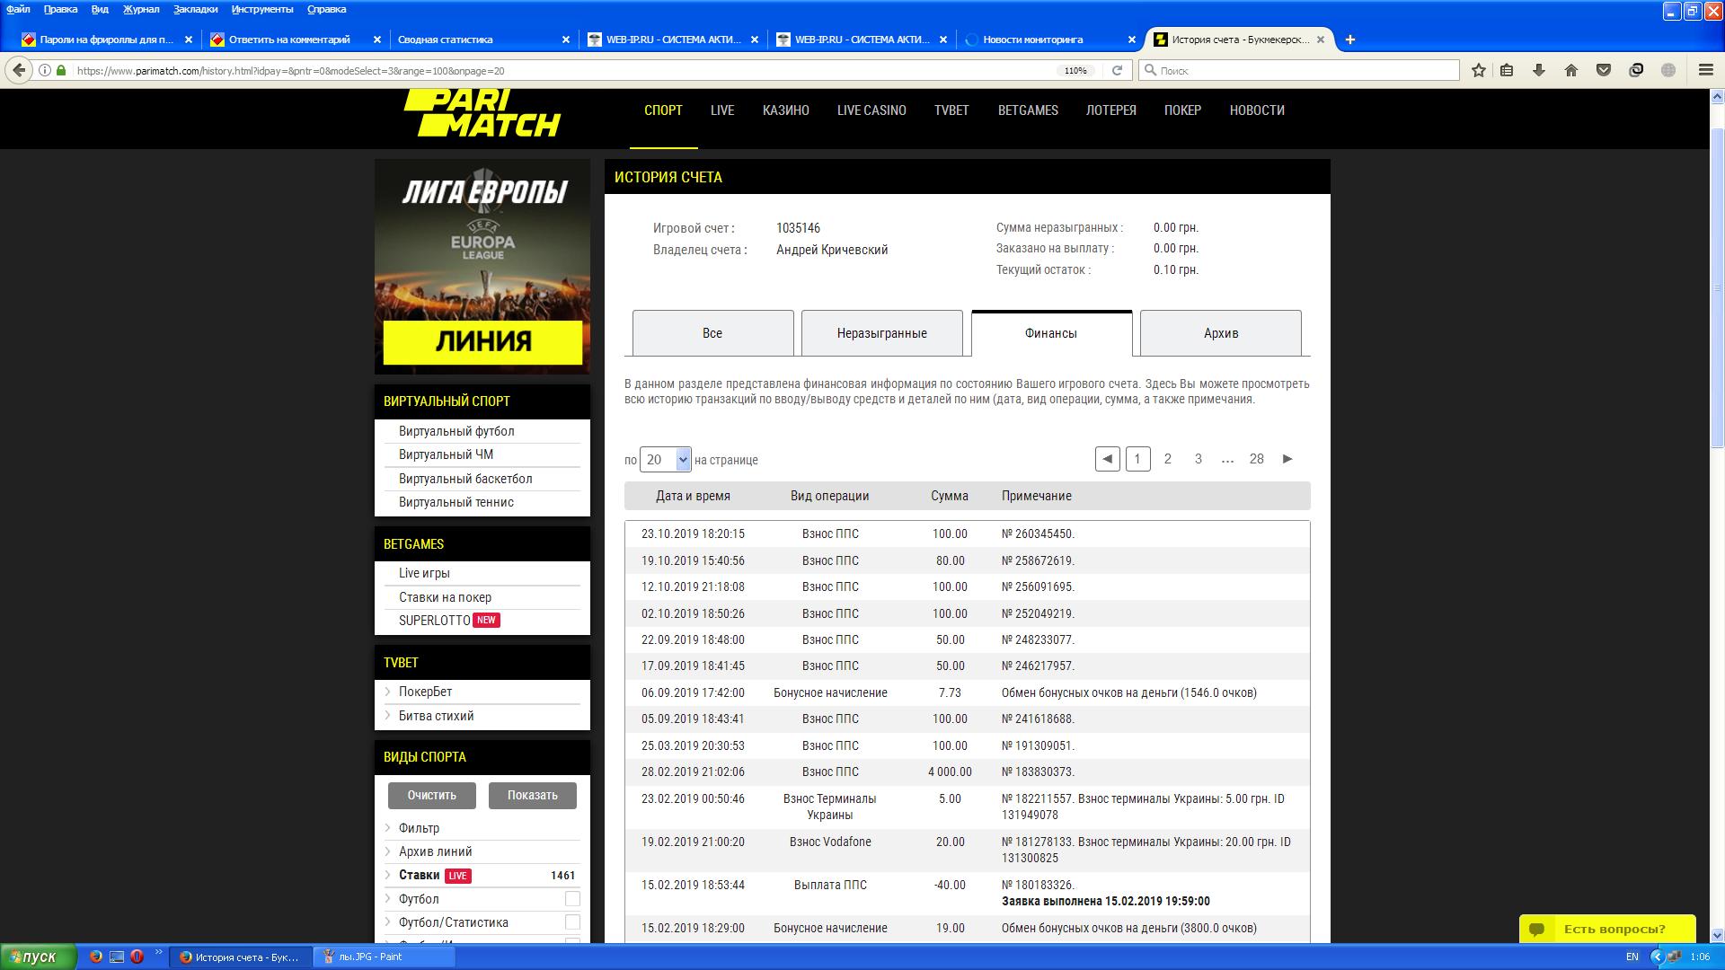Go to page 28 in pagination
1725x970 pixels.
(x=1256, y=459)
